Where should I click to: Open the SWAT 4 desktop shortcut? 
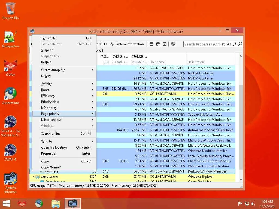coord(11,152)
